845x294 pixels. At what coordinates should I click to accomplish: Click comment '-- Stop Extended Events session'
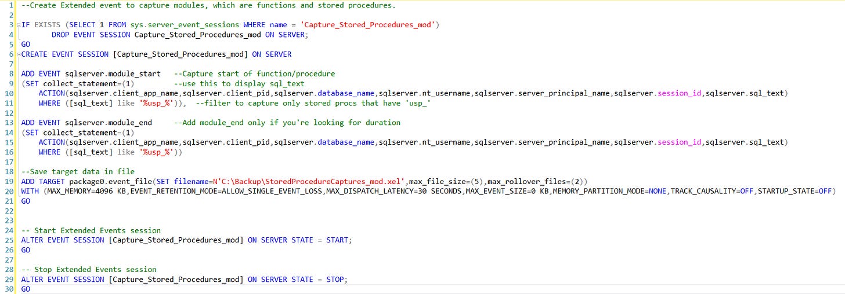tap(89, 269)
